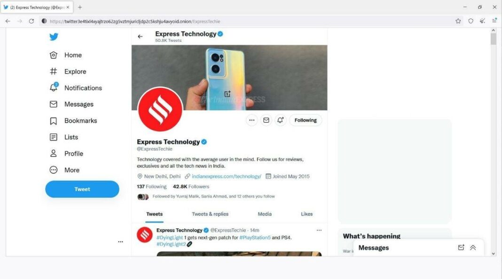
Task: Open the Notifications bell in sidebar
Action: [x=54, y=87]
